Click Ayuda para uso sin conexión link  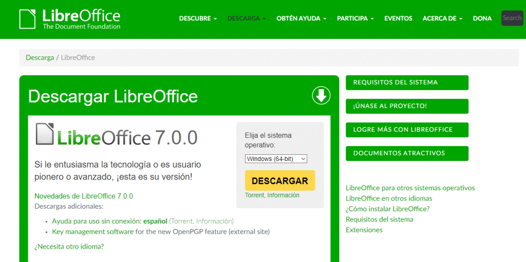tap(96, 221)
